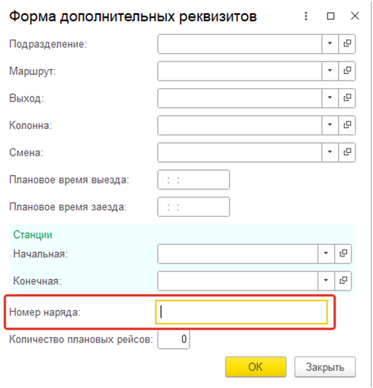
Task: Expand the Выход dropdown arrow
Action: click(330, 98)
